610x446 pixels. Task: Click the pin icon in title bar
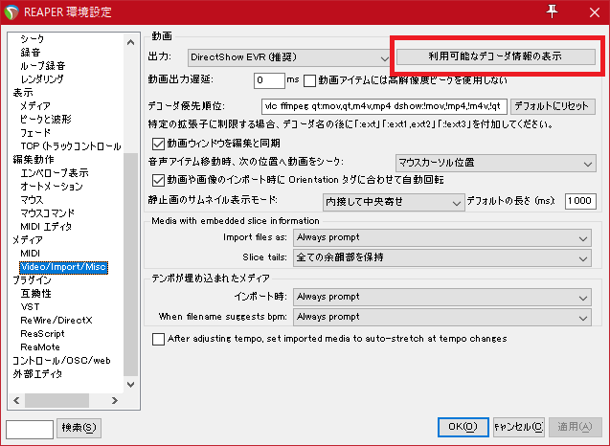[x=552, y=11]
